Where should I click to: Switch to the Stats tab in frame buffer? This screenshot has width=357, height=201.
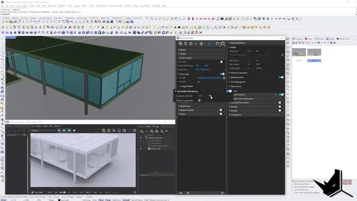point(148,127)
